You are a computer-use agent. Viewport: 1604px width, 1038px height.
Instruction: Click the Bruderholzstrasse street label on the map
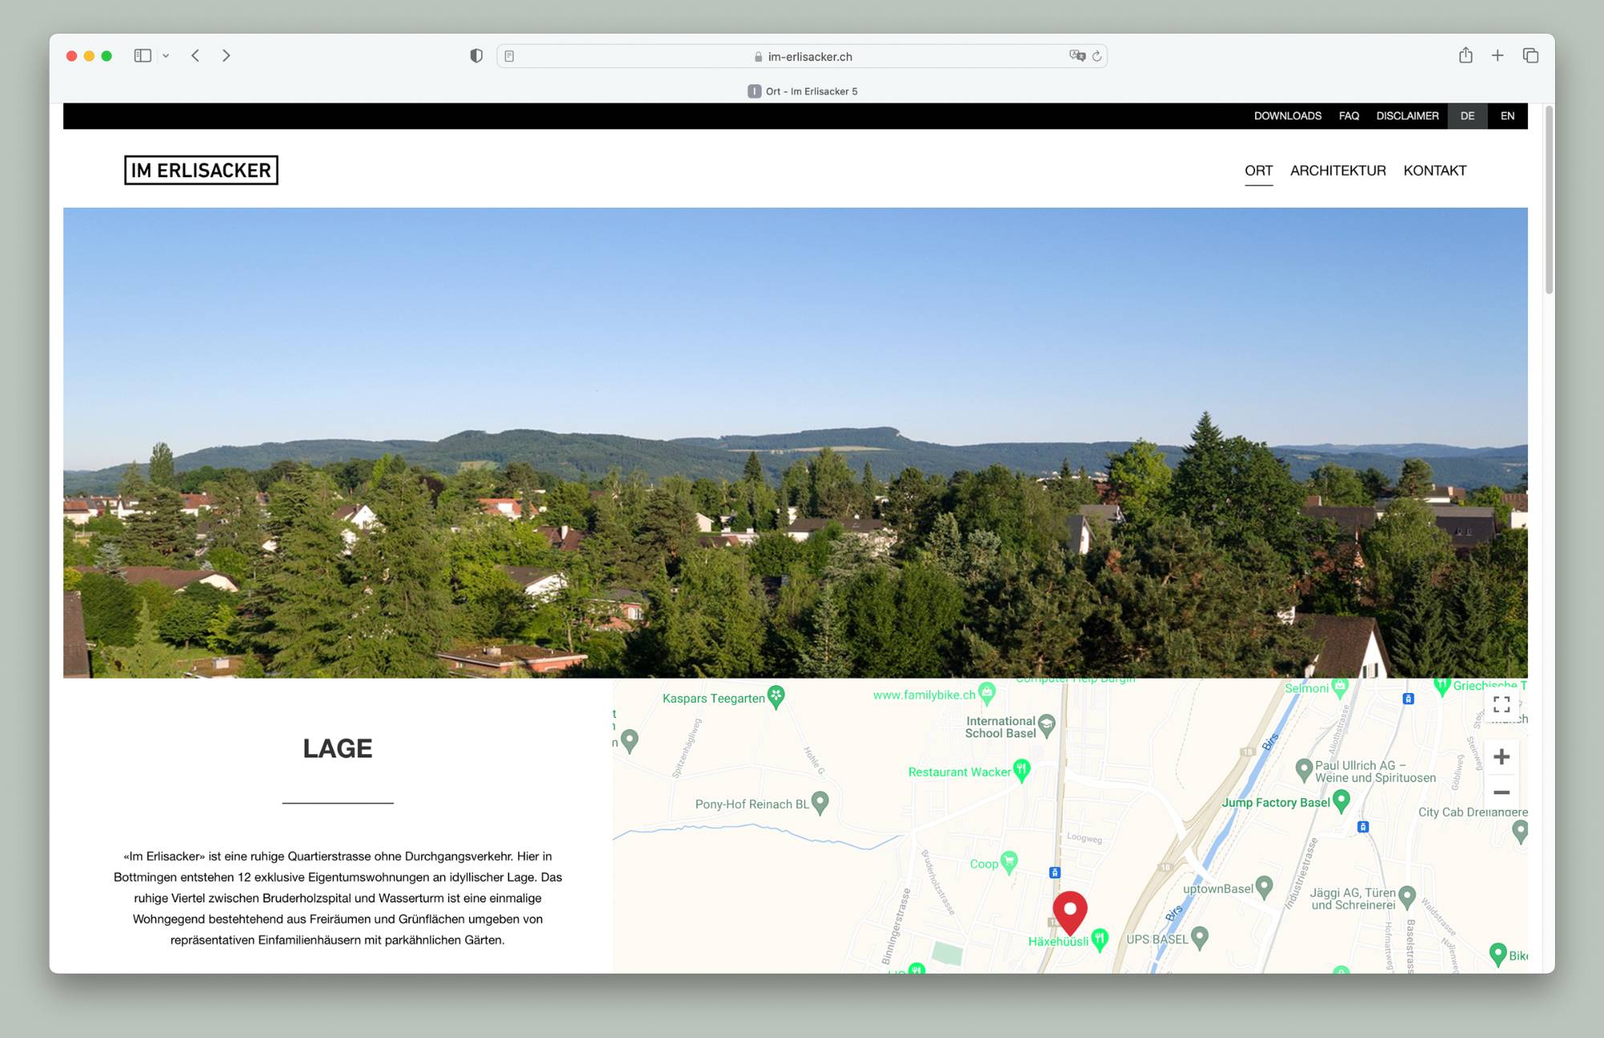(938, 882)
